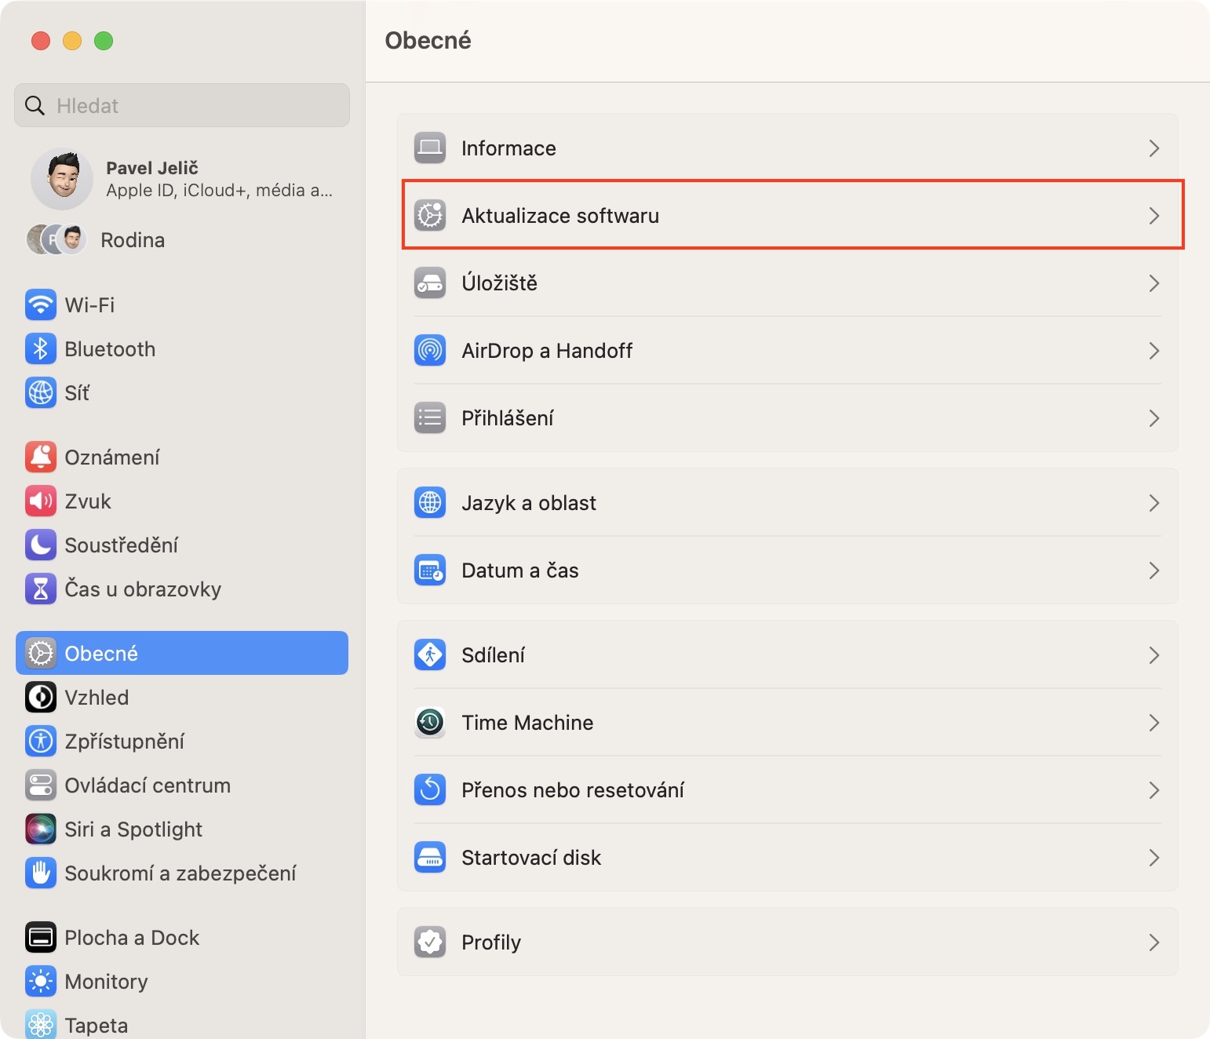This screenshot has height=1039, width=1210.
Task: Click the Startovací disk icon
Action: [430, 857]
